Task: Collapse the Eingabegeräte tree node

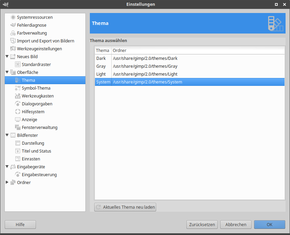Action: click(x=7, y=167)
